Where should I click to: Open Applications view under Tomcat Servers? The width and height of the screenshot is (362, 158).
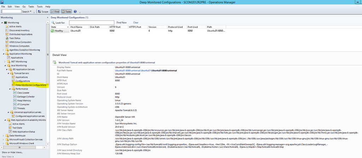coord(21,77)
